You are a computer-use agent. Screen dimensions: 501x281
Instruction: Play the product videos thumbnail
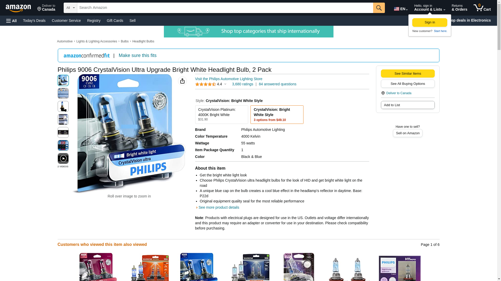63,158
